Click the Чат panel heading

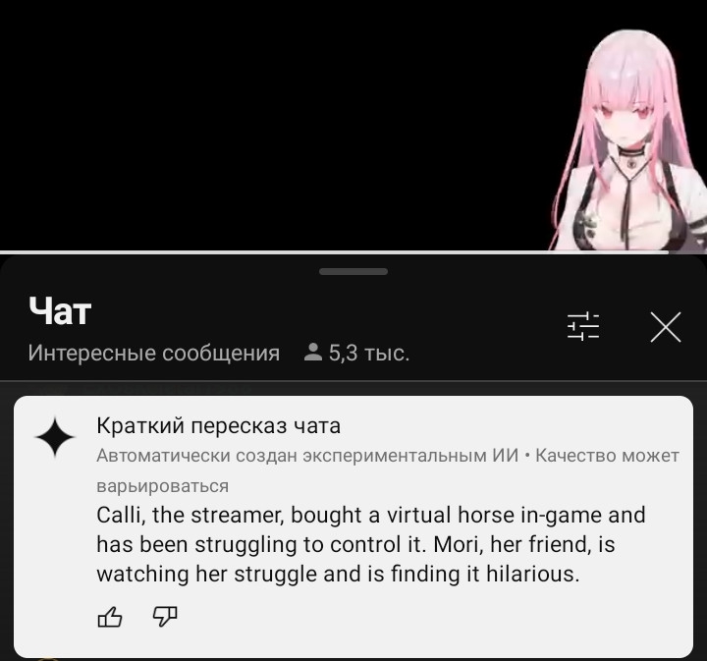pos(60,311)
